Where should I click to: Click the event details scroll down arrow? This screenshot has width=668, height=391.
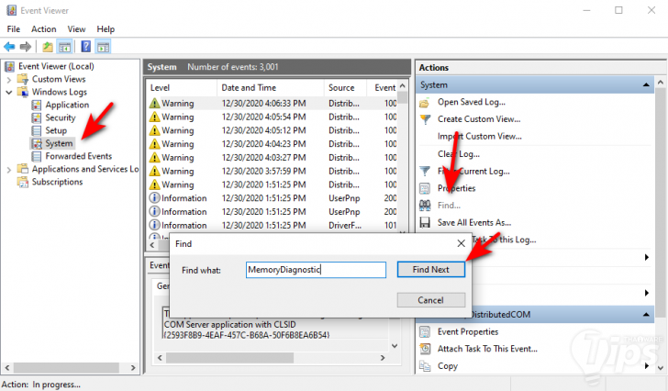coord(395,346)
